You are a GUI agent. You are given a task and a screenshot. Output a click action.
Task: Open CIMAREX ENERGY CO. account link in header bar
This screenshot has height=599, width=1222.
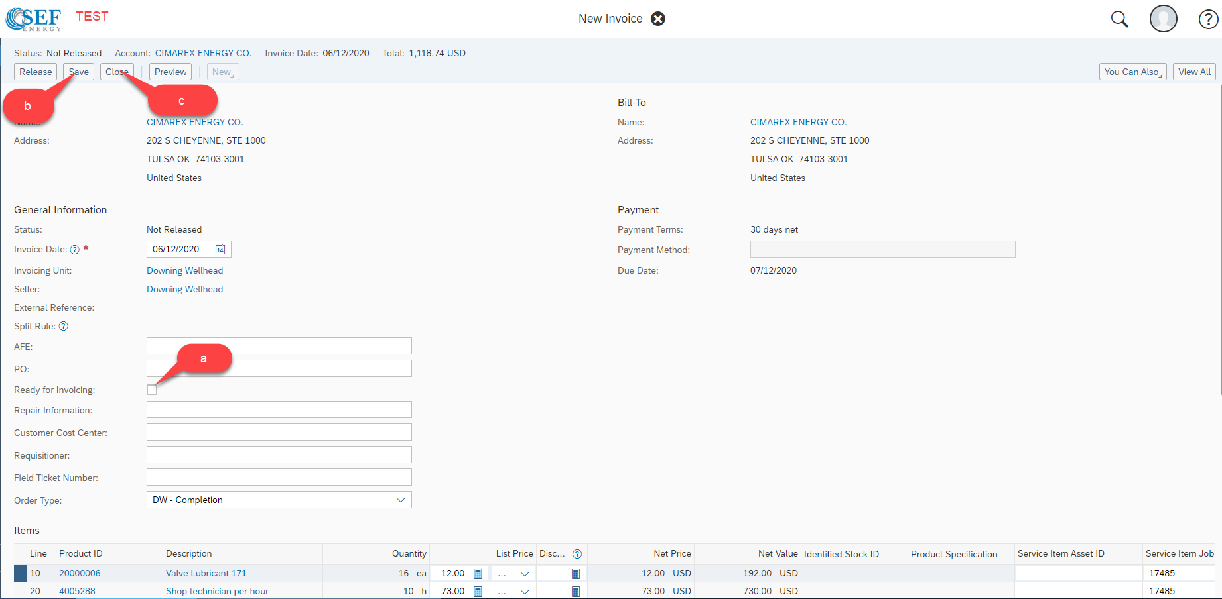pos(203,53)
